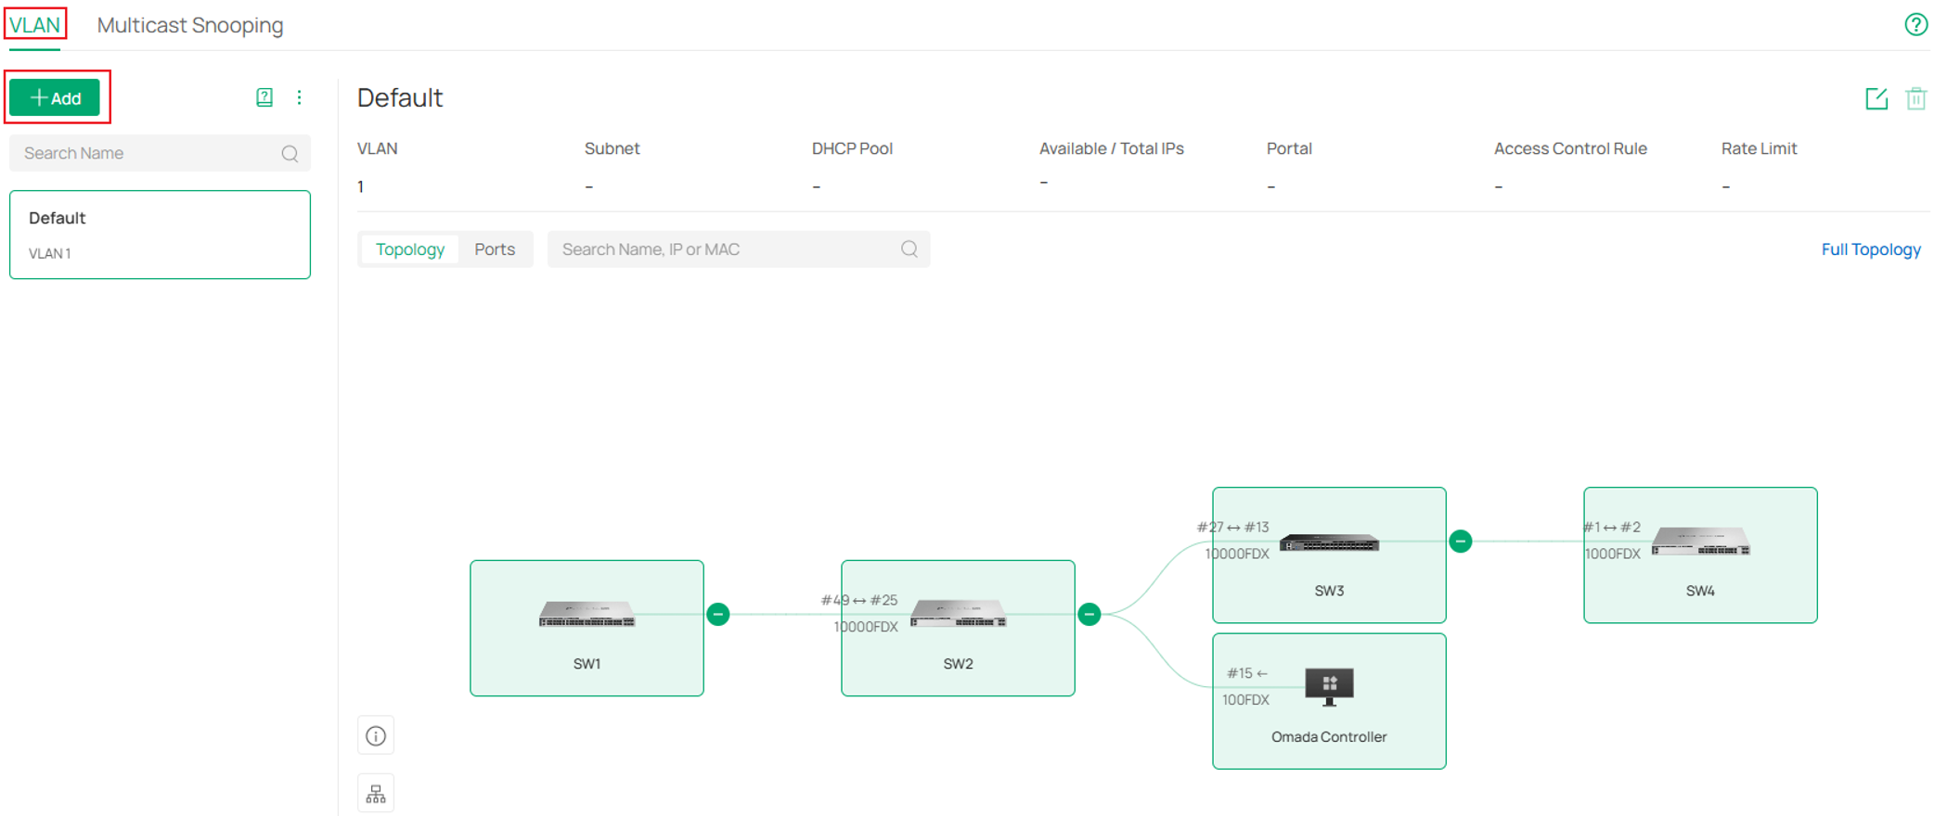The height and width of the screenshot is (816, 1934).
Task: Click the 1000FDX speed label at SW4
Action: (x=1613, y=554)
